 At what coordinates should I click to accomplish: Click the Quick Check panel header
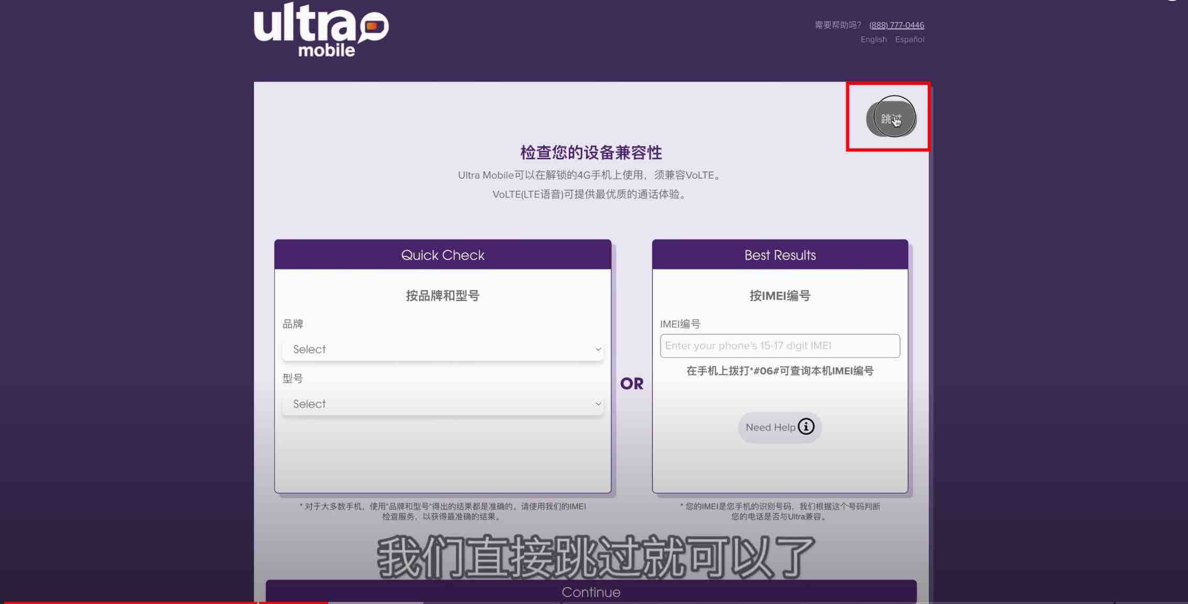click(x=443, y=255)
